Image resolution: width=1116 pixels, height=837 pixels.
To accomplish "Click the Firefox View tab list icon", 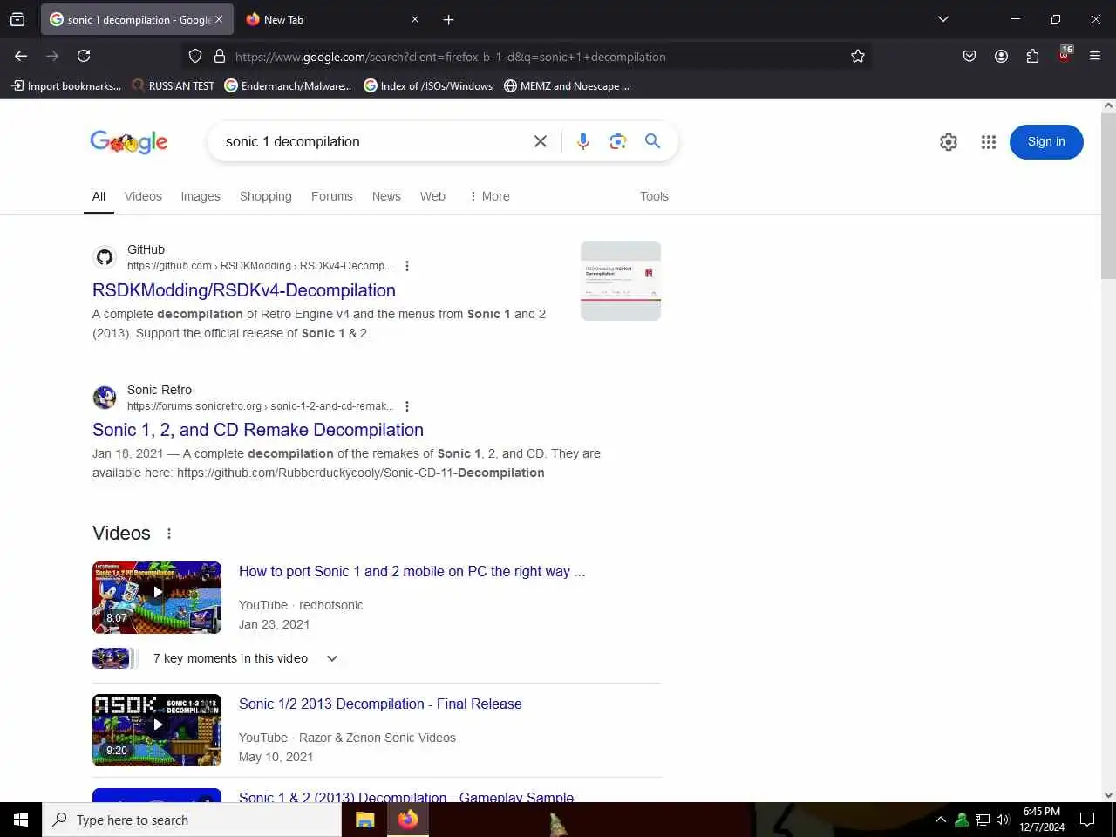I will click(17, 19).
